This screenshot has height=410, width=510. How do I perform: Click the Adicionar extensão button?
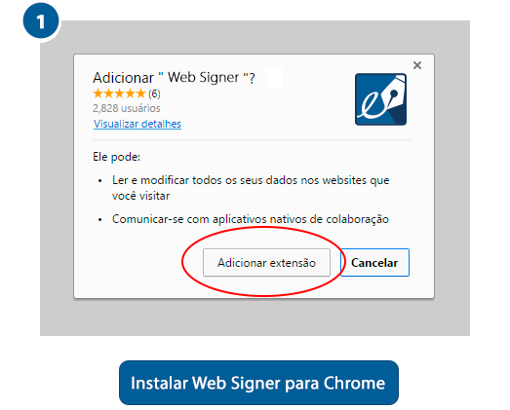point(266,263)
